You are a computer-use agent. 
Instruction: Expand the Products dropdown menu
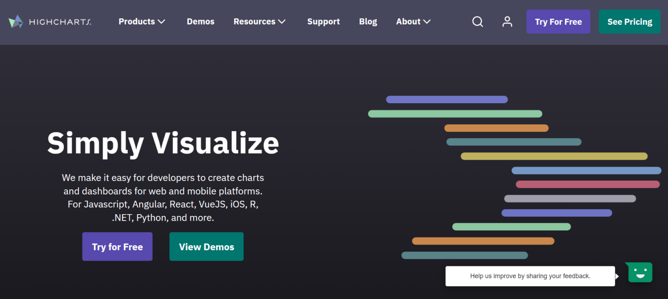pos(142,22)
